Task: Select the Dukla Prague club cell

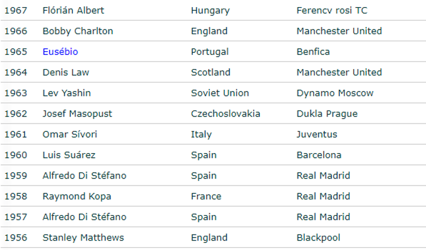Action: pyautogui.click(x=327, y=114)
